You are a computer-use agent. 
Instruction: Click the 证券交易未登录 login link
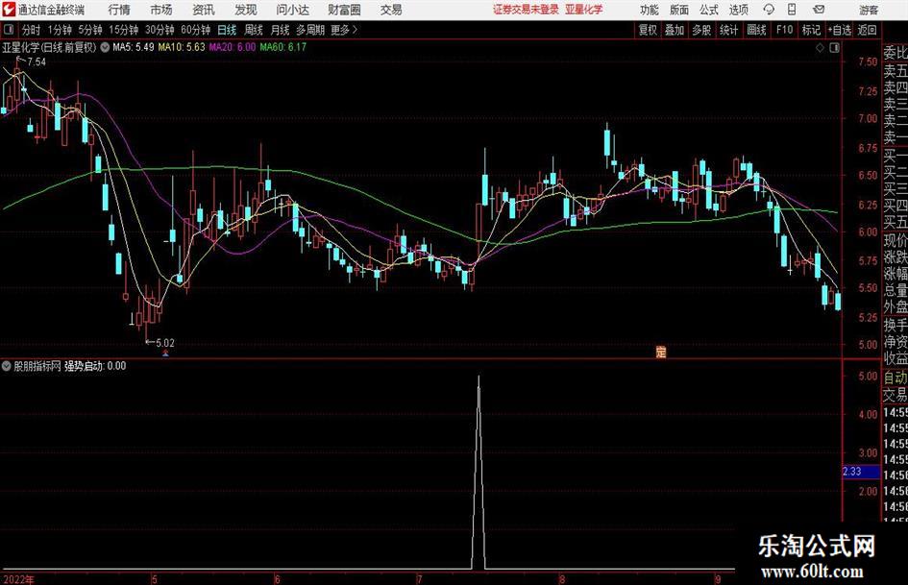[x=526, y=10]
